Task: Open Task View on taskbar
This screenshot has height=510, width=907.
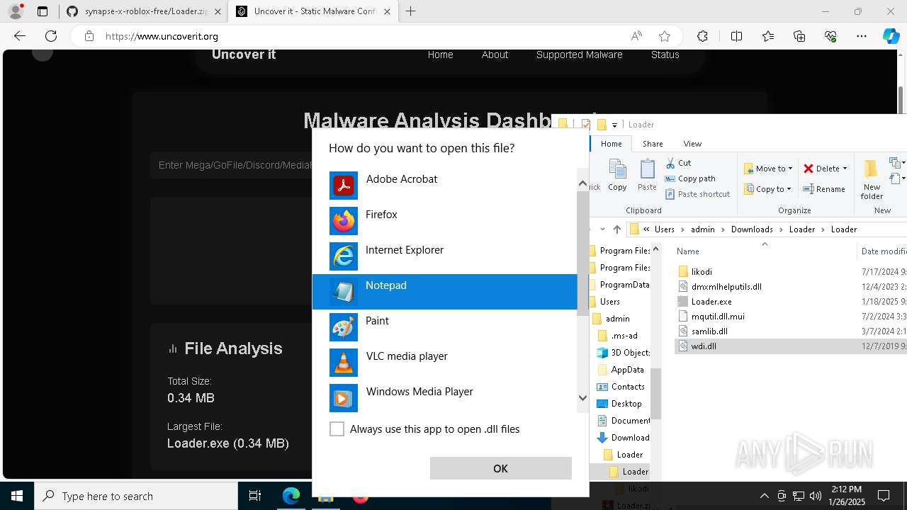Action: (255, 496)
